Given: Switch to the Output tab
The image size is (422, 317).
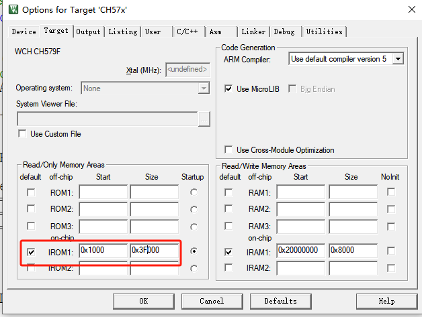Looking at the screenshot, I should [88, 31].
